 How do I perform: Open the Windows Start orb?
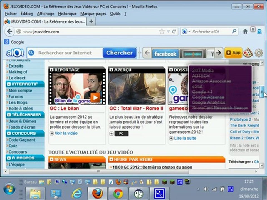click(9, 189)
